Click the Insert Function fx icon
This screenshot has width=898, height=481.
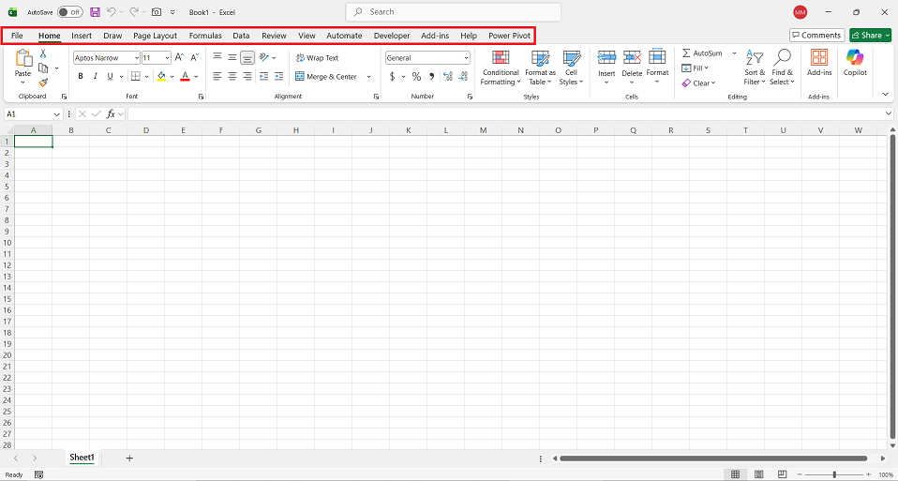112,114
